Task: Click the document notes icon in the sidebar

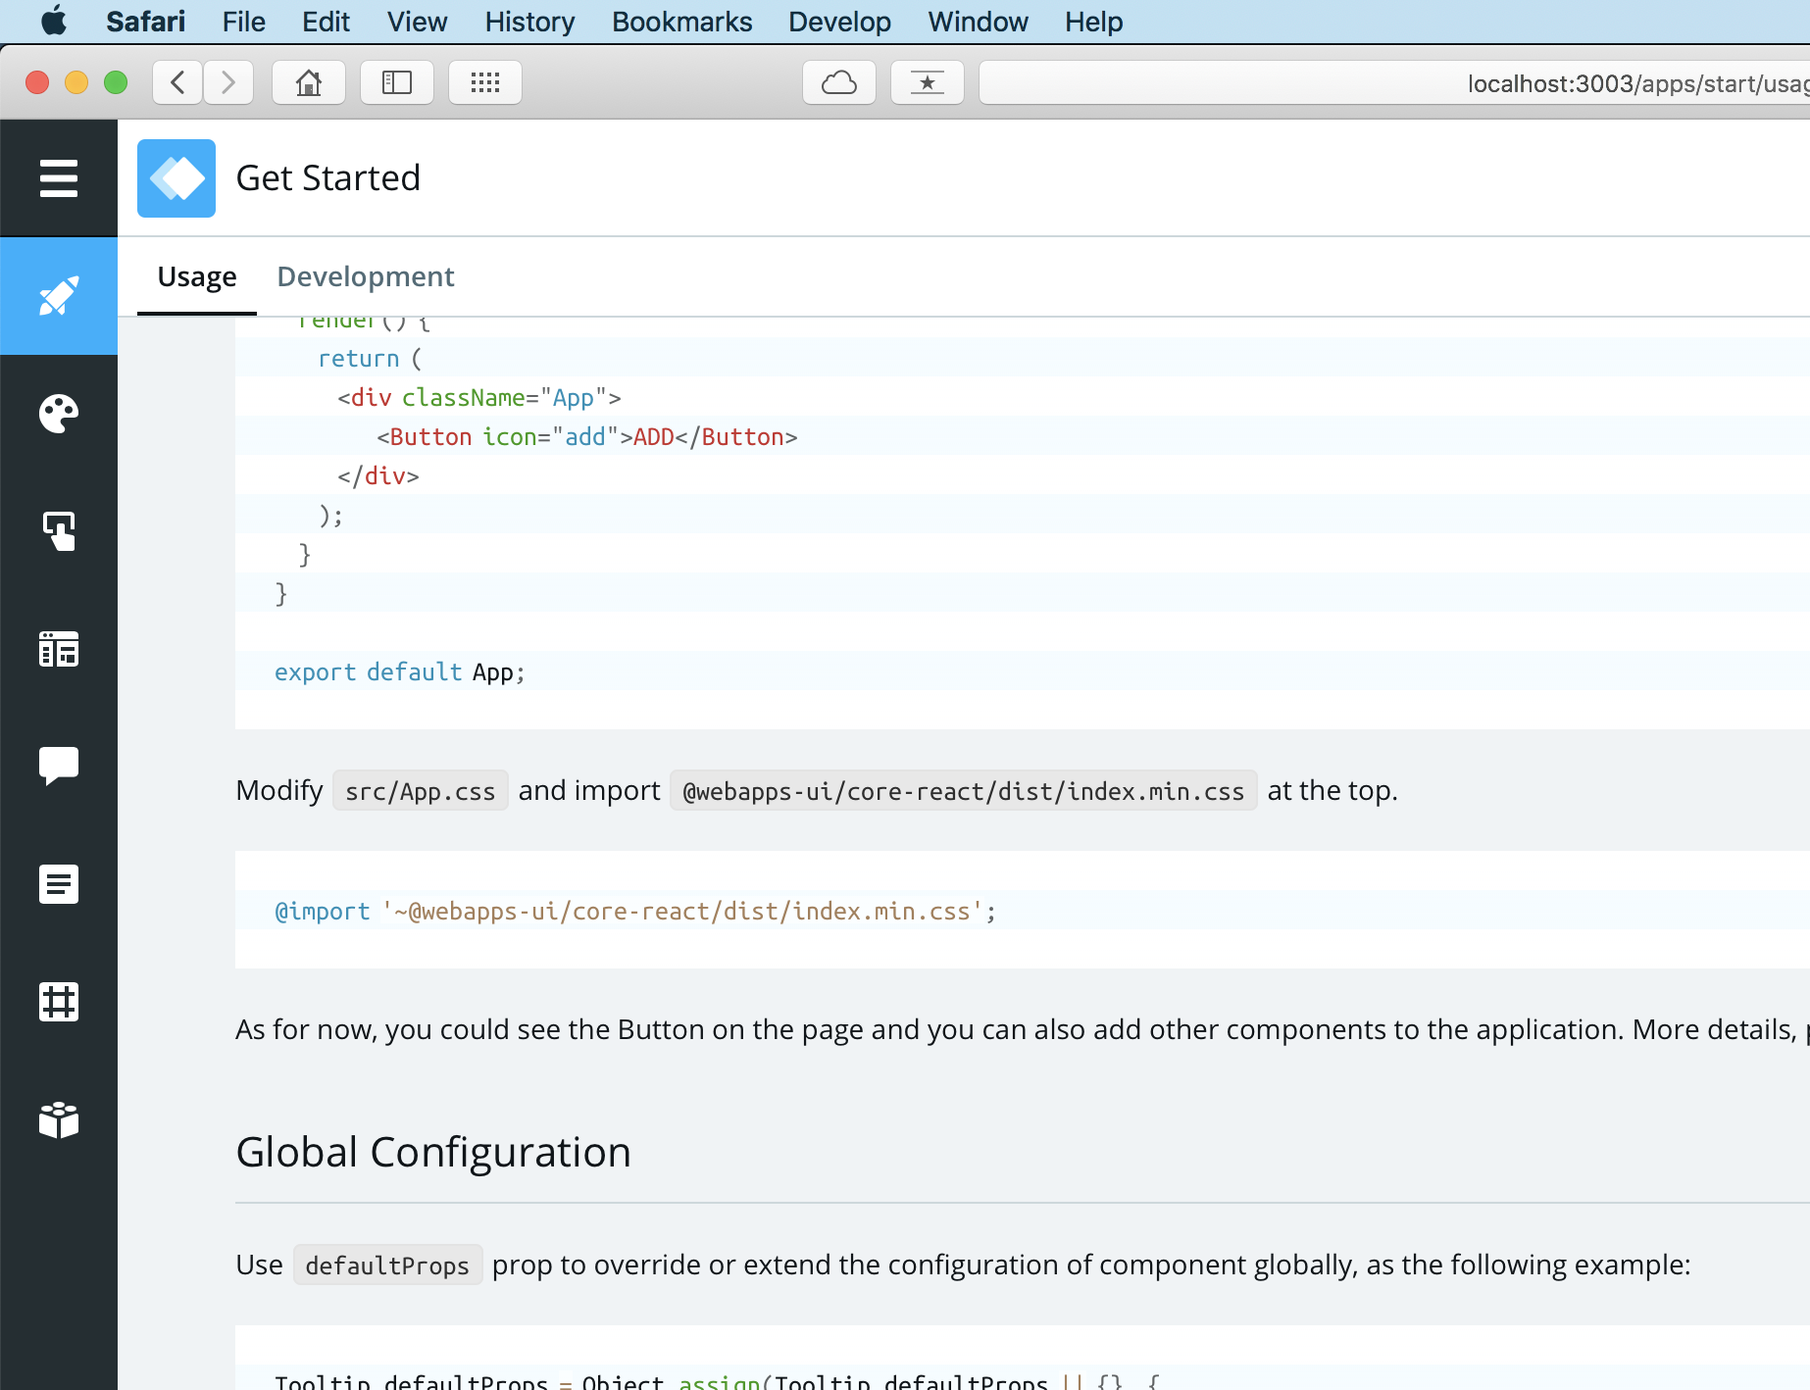Action: (x=58, y=883)
